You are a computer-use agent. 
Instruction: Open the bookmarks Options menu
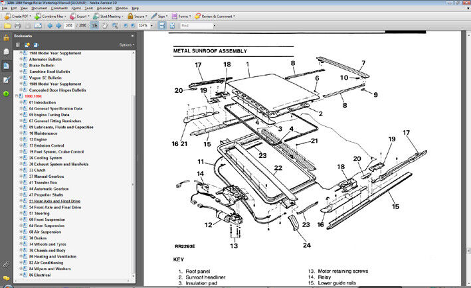click(126, 45)
